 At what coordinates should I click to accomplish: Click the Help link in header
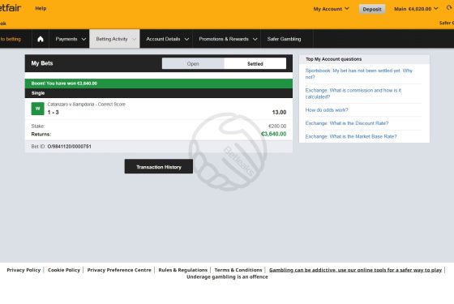point(41,8)
